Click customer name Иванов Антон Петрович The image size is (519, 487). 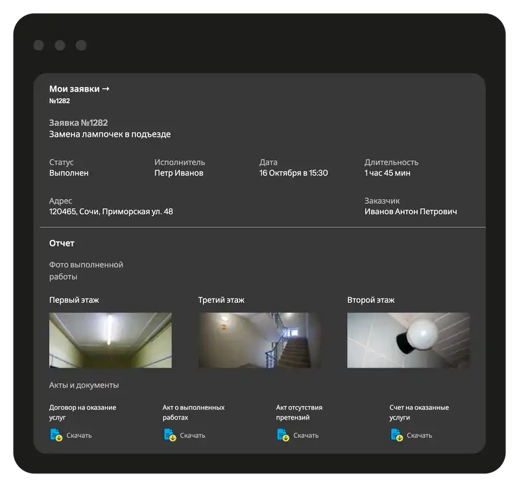[x=411, y=211]
